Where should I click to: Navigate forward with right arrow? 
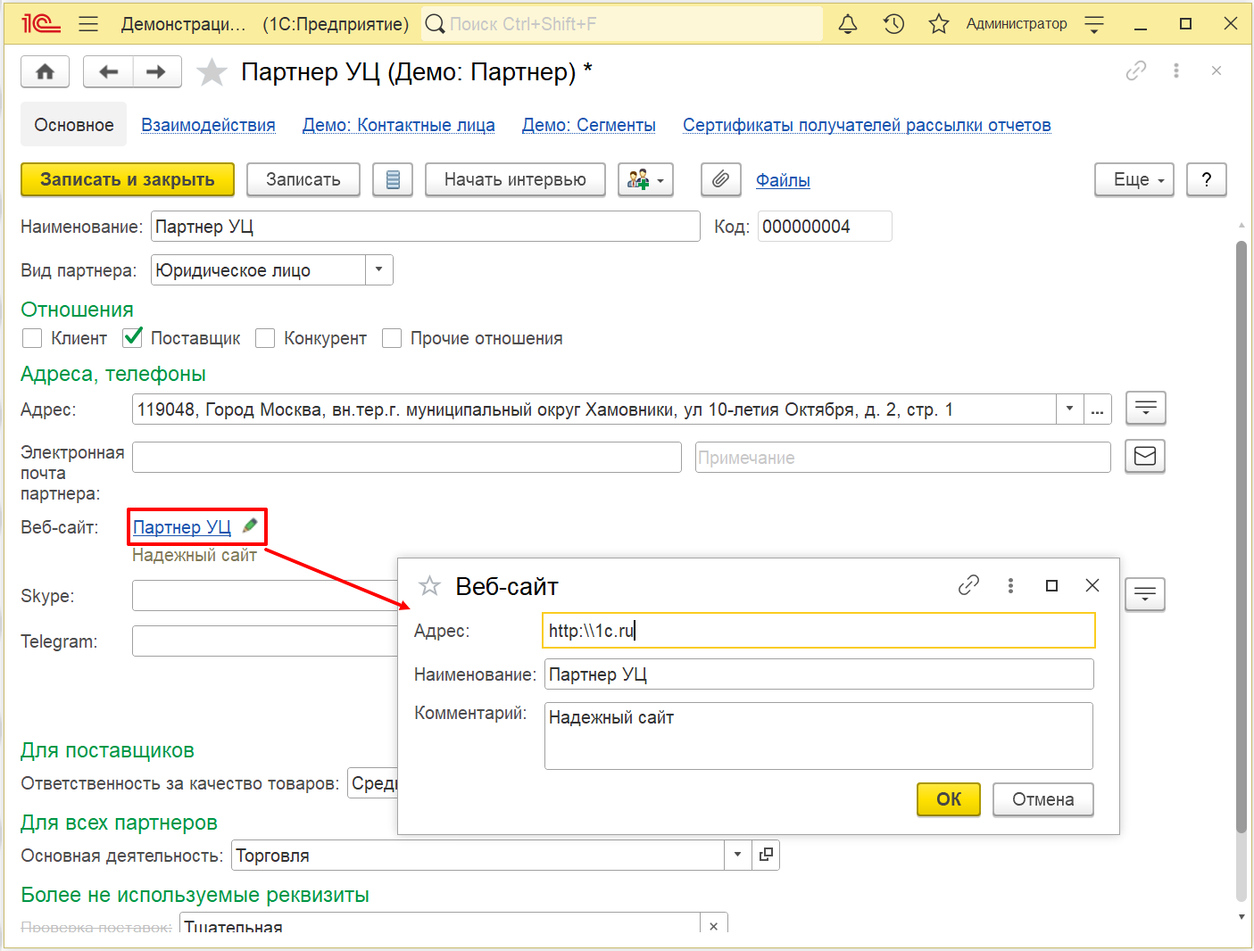pyautogui.click(x=157, y=71)
